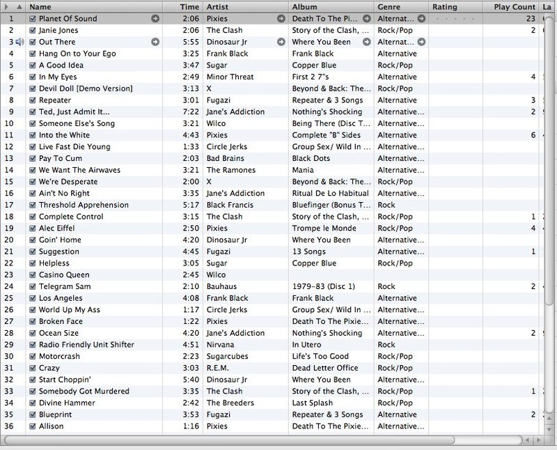Screen dimensions: 557x450
Task: Select Devil Doll [Demo Version] track
Action: 86,88
